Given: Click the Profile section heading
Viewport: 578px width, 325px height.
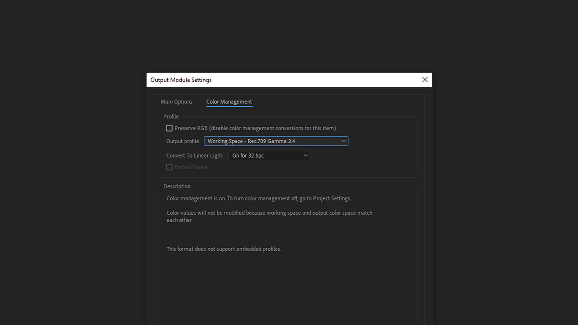Looking at the screenshot, I should 171,116.
